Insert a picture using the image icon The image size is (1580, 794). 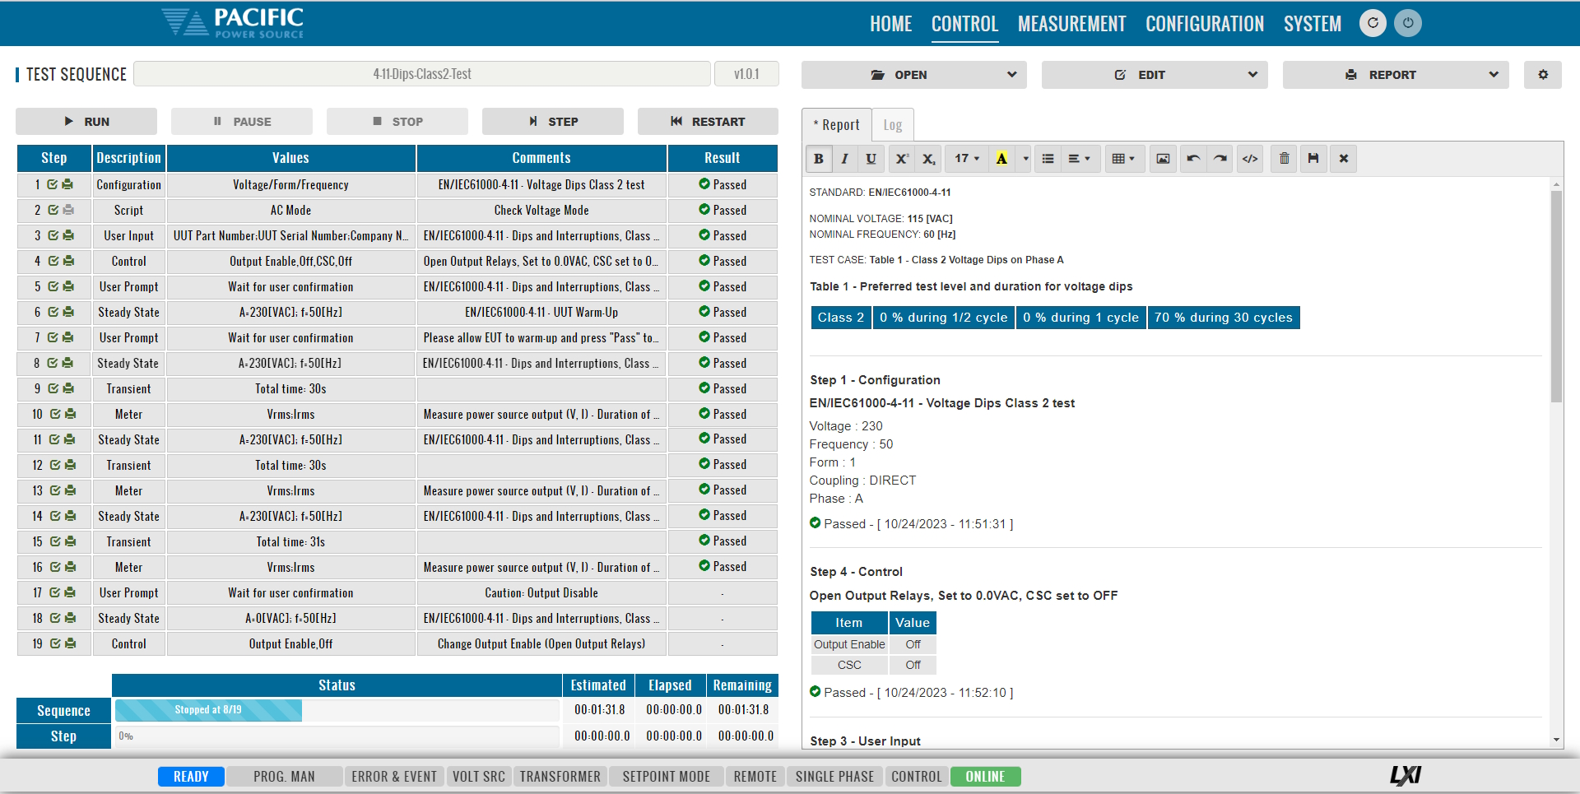pyautogui.click(x=1162, y=159)
